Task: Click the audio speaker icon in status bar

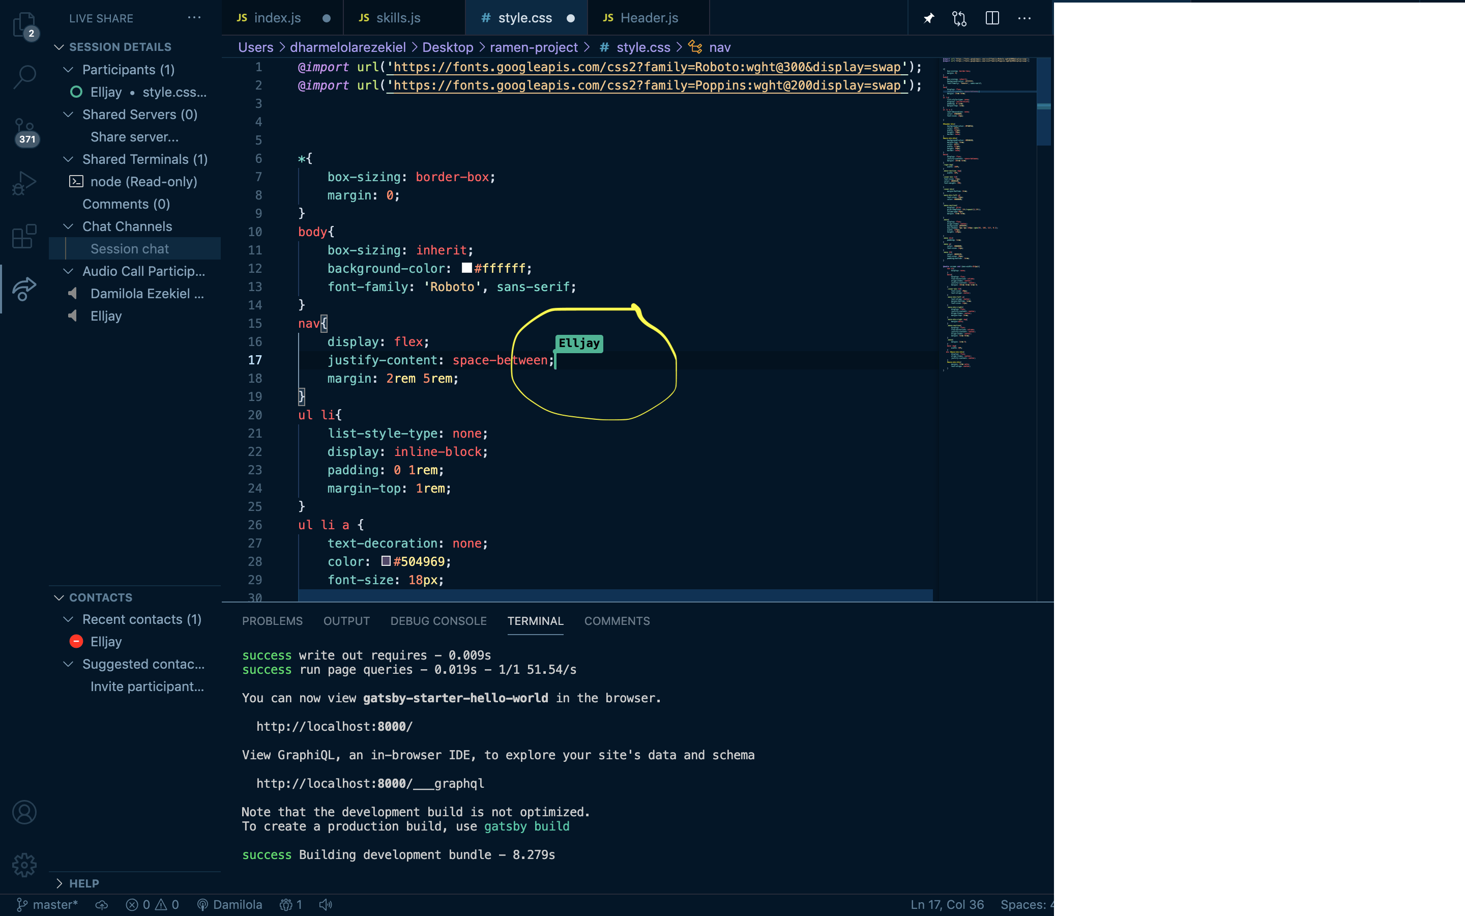Action: [x=326, y=904]
